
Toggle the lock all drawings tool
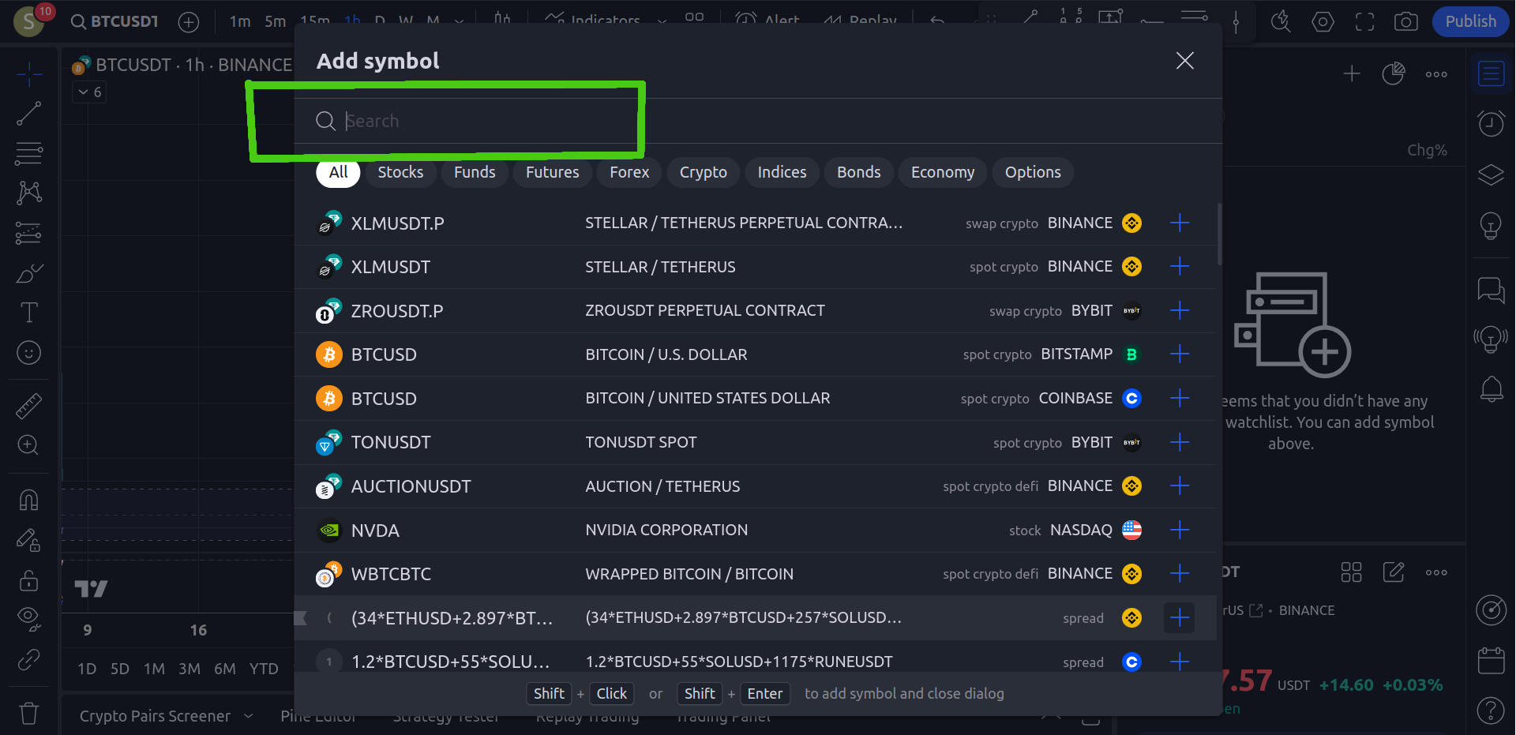click(x=29, y=581)
